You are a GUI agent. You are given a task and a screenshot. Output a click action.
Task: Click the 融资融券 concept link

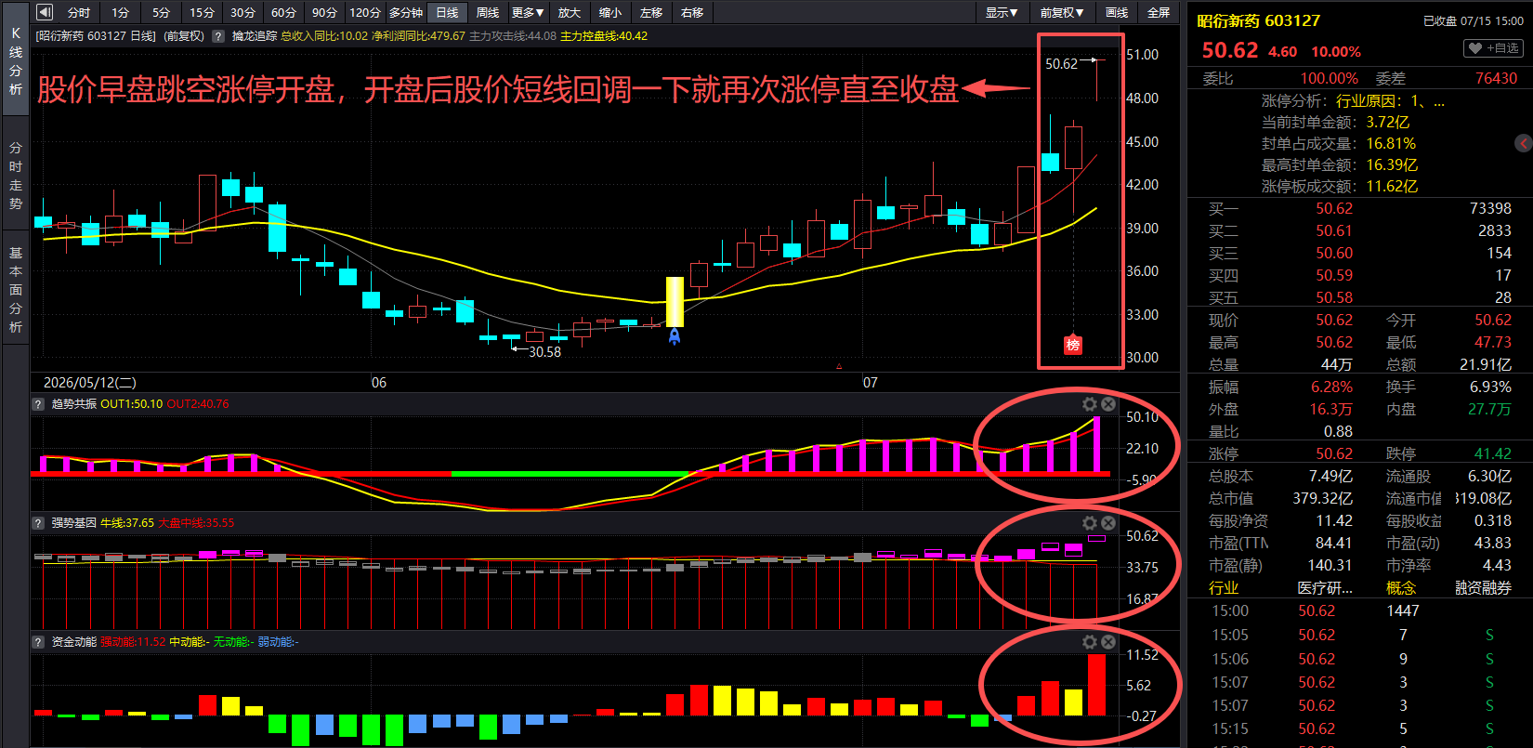(x=1483, y=588)
